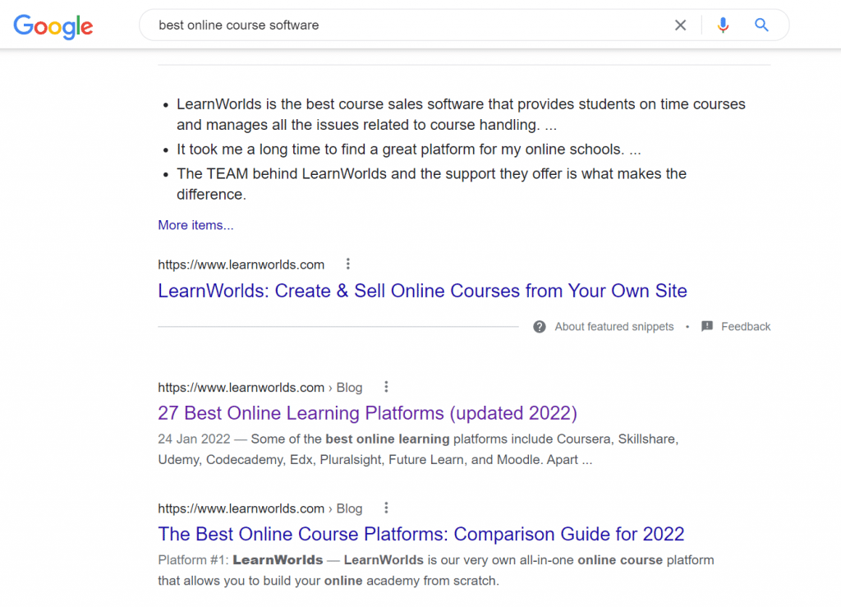The image size is (841, 607).
Task: Go to Google homepage via the Google logo
Action: click(53, 26)
